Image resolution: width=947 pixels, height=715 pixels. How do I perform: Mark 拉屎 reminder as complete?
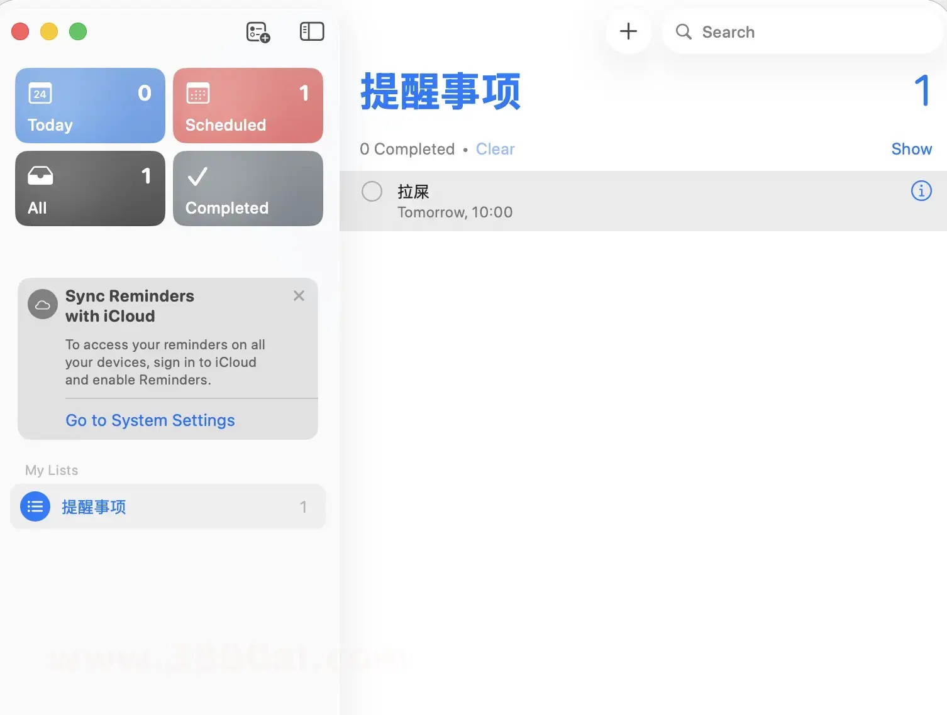pos(372,192)
